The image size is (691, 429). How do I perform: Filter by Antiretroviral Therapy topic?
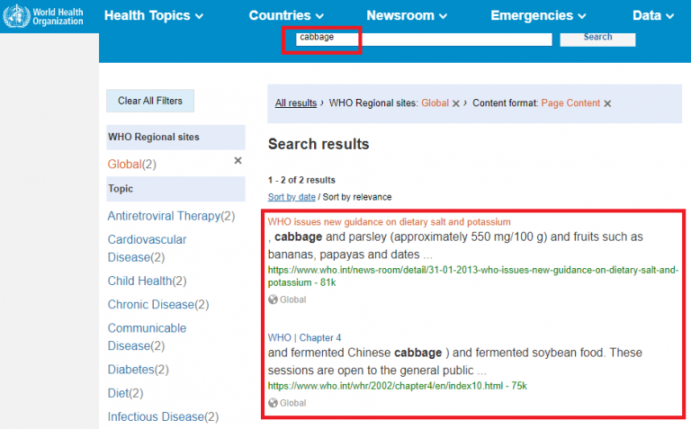tap(171, 216)
